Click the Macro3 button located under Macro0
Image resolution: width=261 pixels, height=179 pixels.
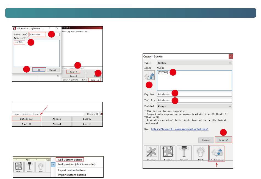pyautogui.click(x=73, y=76)
